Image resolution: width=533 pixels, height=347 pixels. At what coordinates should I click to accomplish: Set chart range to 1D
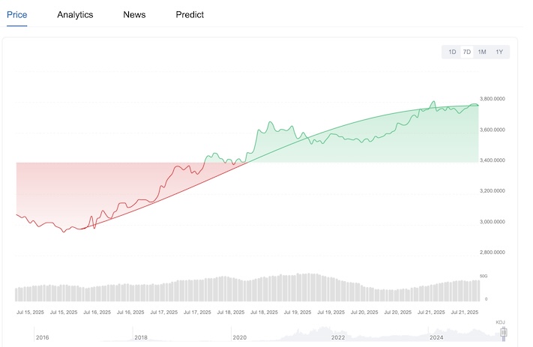tap(452, 52)
